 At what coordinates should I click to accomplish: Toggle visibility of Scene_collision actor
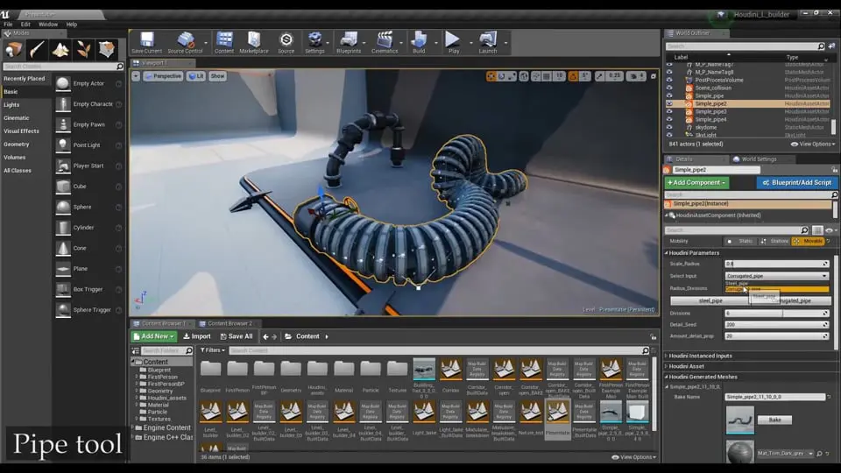(x=669, y=88)
